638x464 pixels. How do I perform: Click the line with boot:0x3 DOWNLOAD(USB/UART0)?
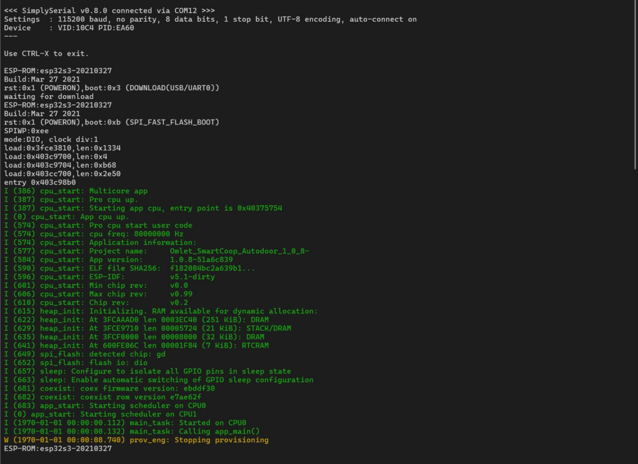click(112, 88)
